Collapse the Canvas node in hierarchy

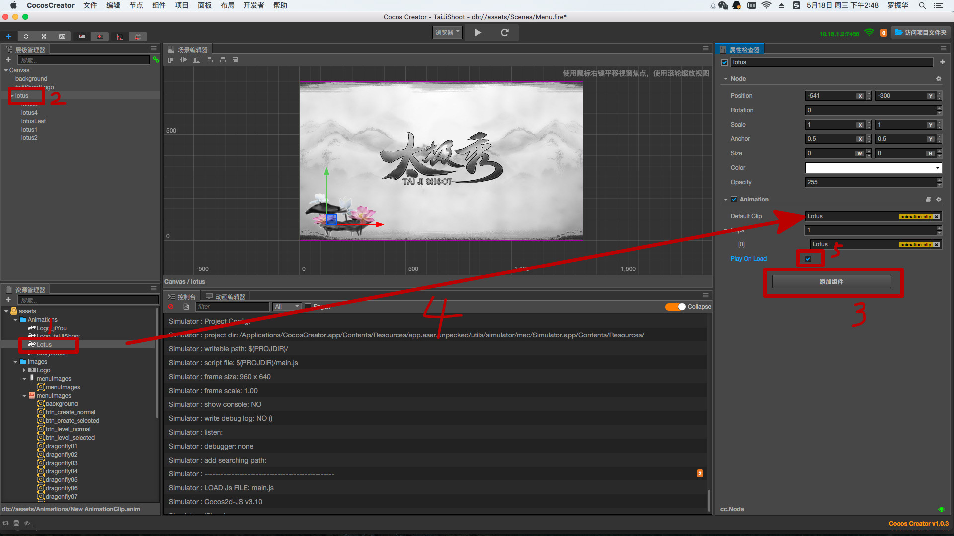(6, 70)
